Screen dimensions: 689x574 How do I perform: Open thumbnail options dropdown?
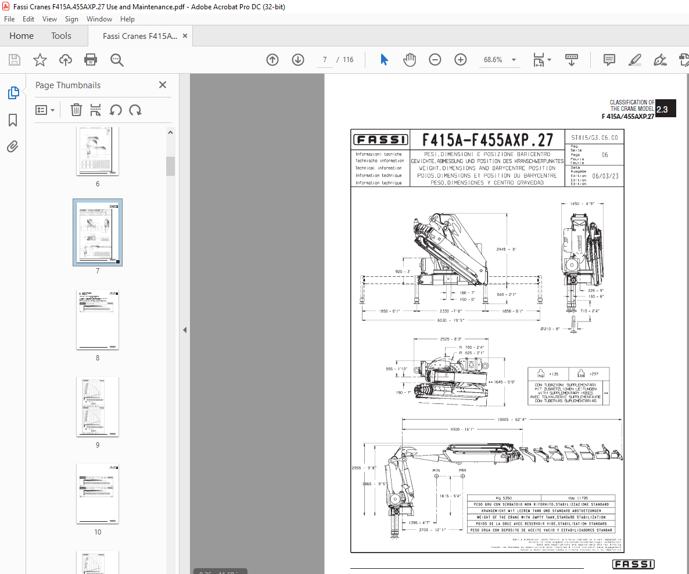(45, 110)
